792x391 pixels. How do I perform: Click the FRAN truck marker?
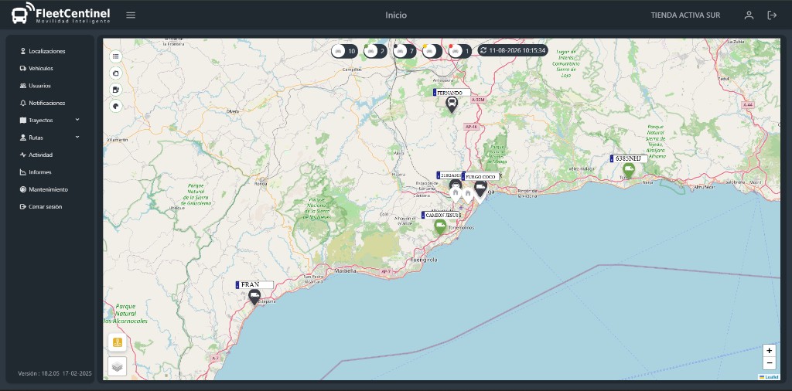254,297
